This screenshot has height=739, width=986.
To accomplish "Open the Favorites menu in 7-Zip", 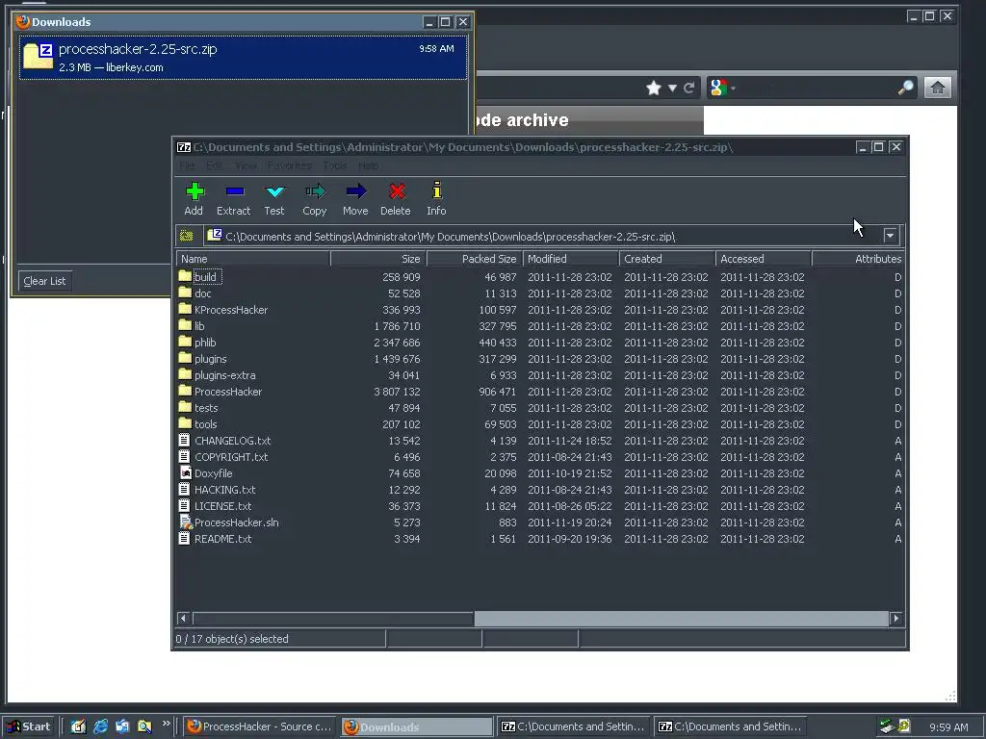I will point(289,166).
